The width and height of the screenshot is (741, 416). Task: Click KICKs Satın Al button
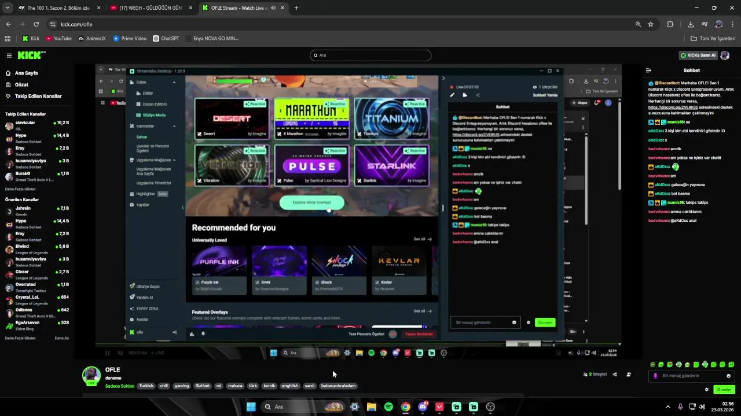click(698, 55)
